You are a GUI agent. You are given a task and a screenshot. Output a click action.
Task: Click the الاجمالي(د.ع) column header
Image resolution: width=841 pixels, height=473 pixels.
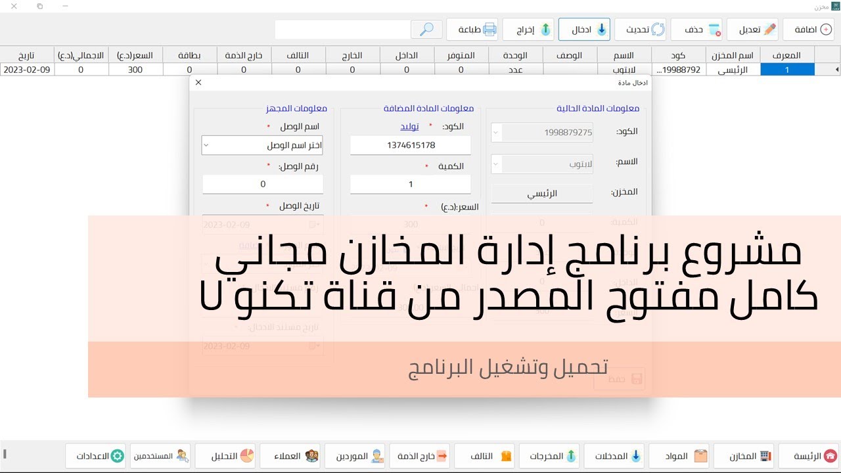(x=81, y=55)
